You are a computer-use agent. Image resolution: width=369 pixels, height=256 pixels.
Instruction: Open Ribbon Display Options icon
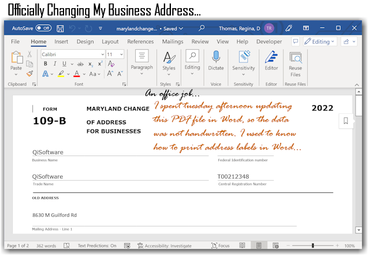click(x=306, y=28)
